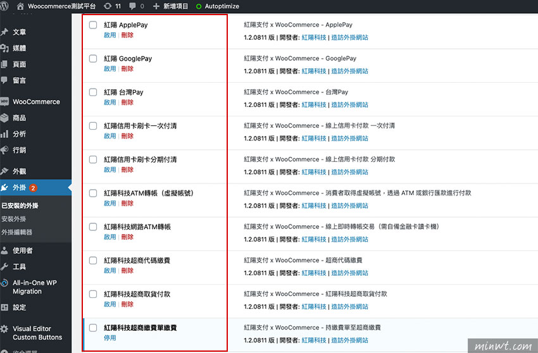Check 紅陽信用卡刷卡一次付清 plugin
538x353 pixels.
tap(93, 125)
